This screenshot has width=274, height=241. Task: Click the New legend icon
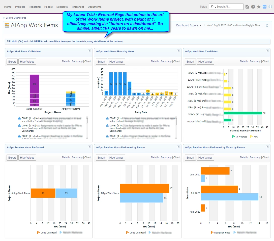251,137
